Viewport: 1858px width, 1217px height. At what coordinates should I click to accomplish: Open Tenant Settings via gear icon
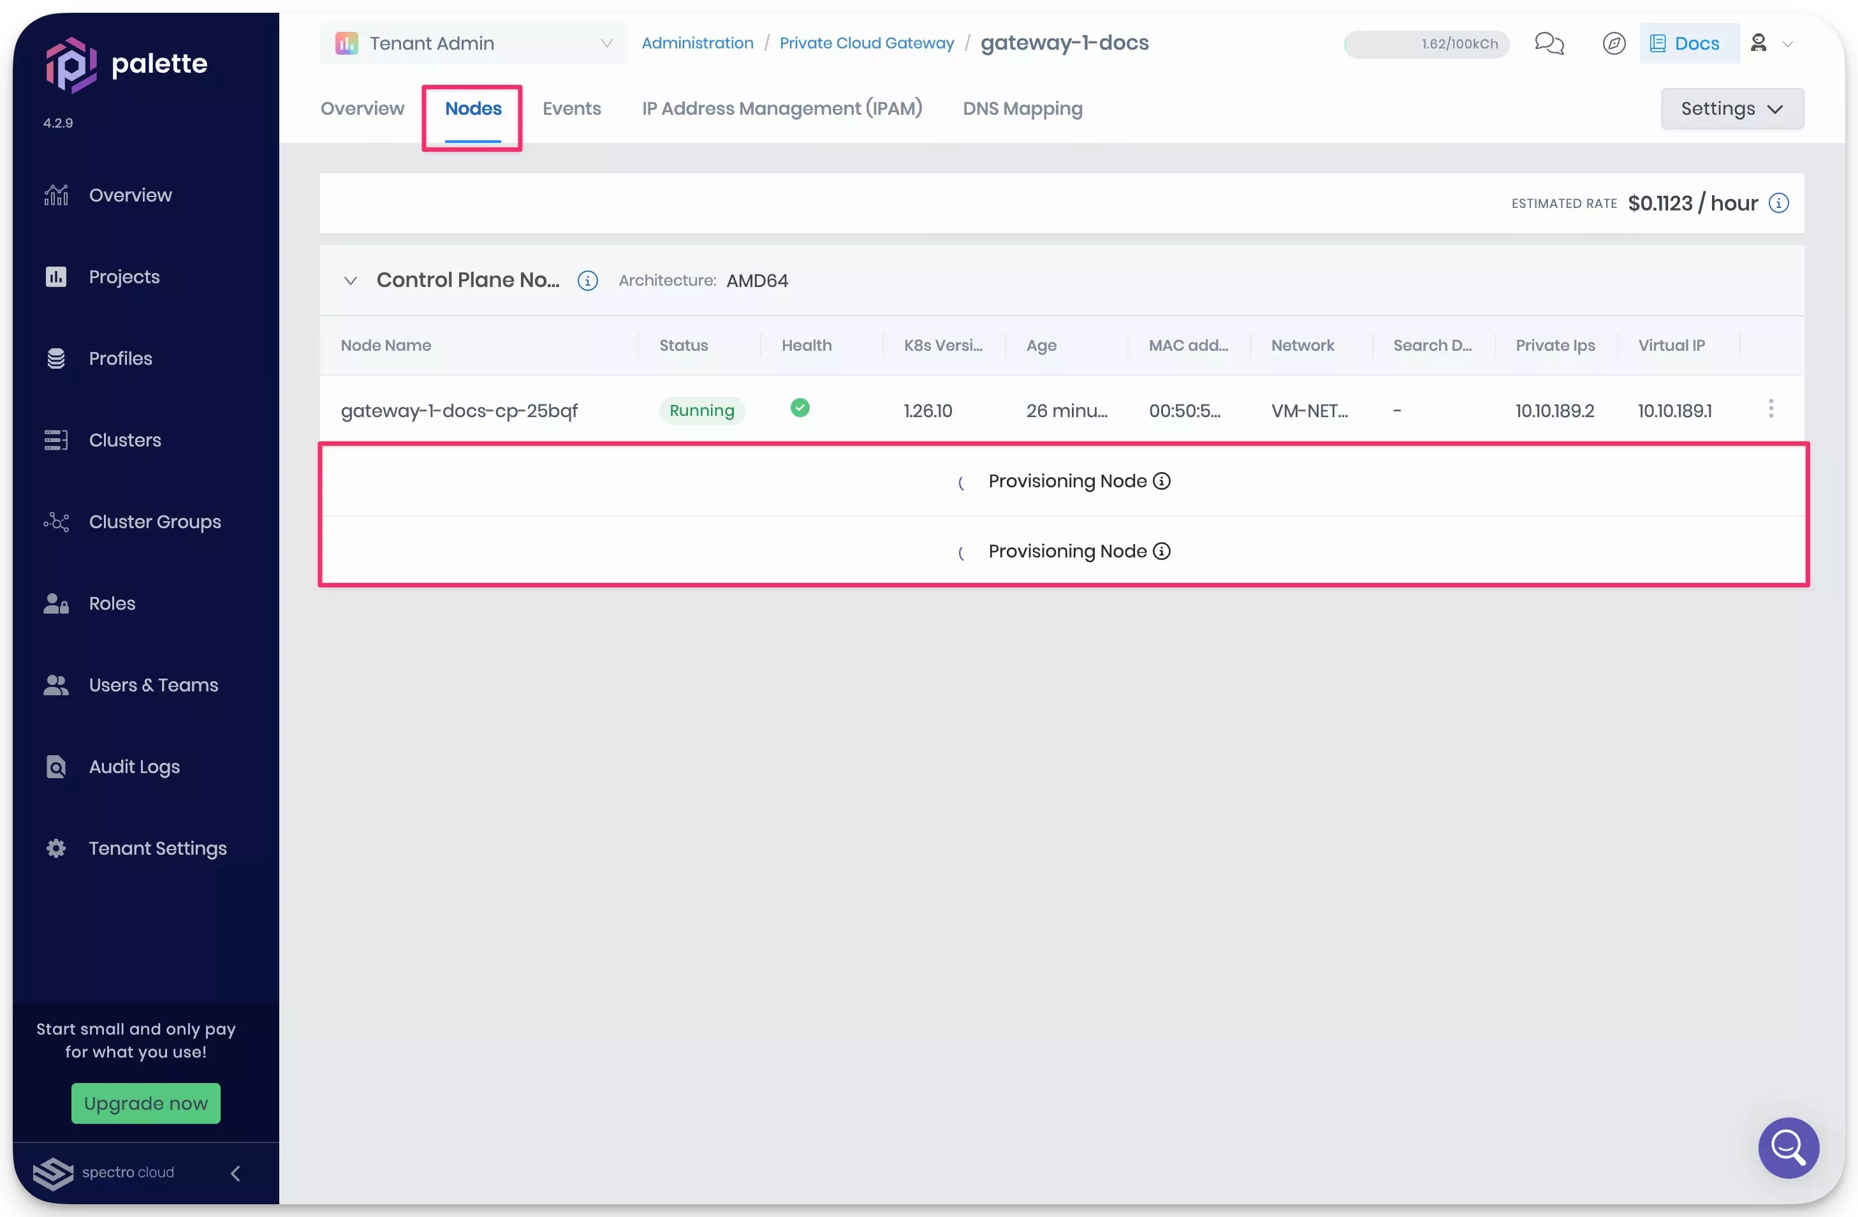pos(55,848)
